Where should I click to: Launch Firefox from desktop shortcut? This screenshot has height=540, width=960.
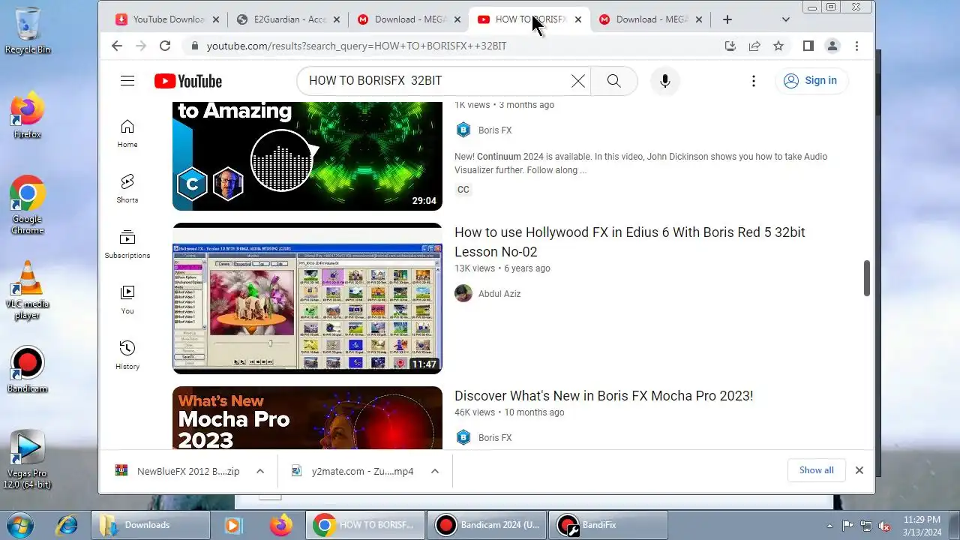(28, 115)
